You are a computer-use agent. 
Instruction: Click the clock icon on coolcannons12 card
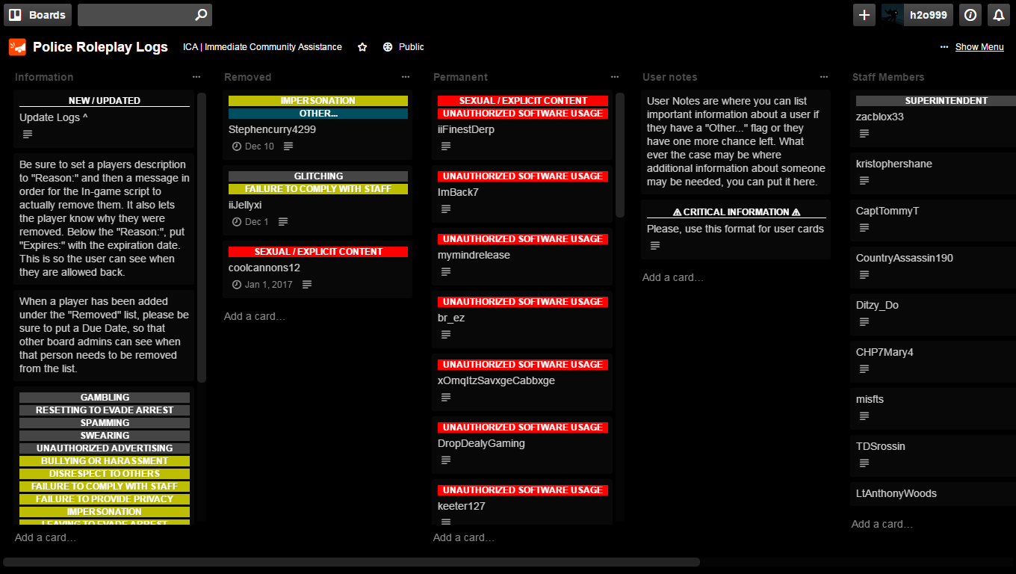pyautogui.click(x=236, y=284)
